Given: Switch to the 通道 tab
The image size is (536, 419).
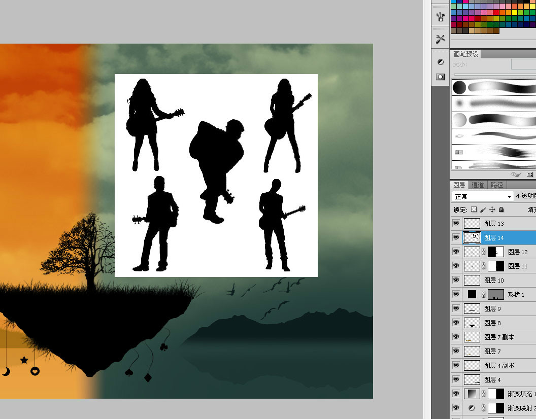Looking at the screenshot, I should click(478, 185).
